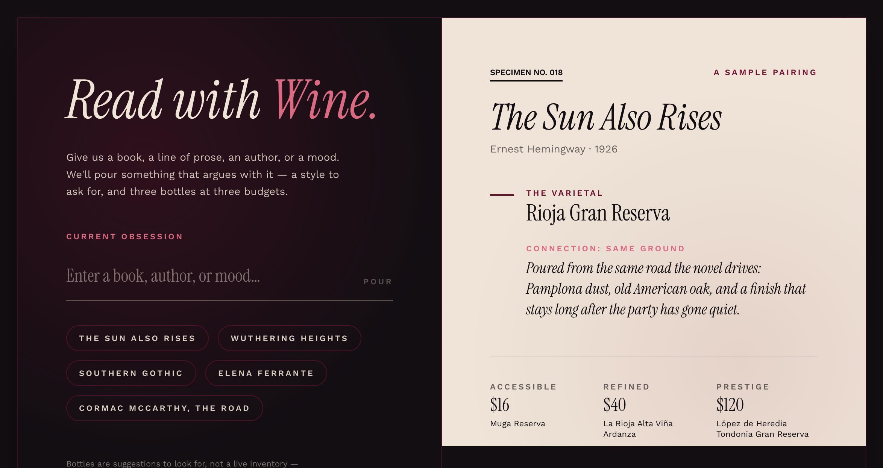Screen dimensions: 883x468
Task: Select the Accessible $16 price tier
Action: coord(523,398)
